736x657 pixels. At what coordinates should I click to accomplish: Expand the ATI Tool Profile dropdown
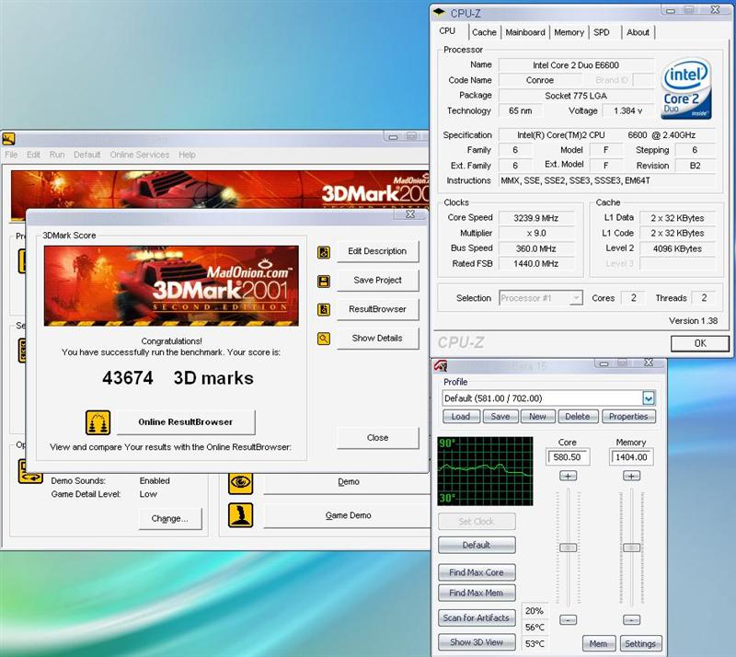tap(649, 398)
